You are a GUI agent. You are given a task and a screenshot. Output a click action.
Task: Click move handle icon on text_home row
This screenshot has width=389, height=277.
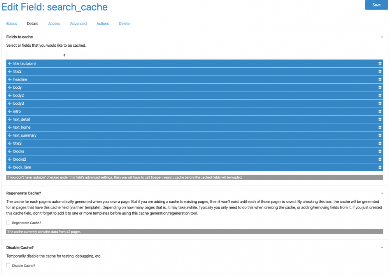coord(10,128)
